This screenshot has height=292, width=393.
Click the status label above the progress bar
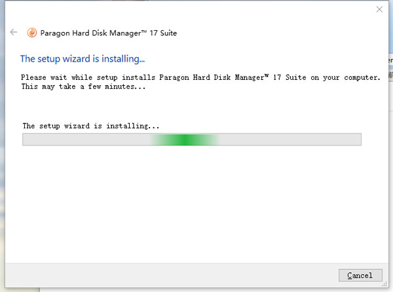[91, 125]
